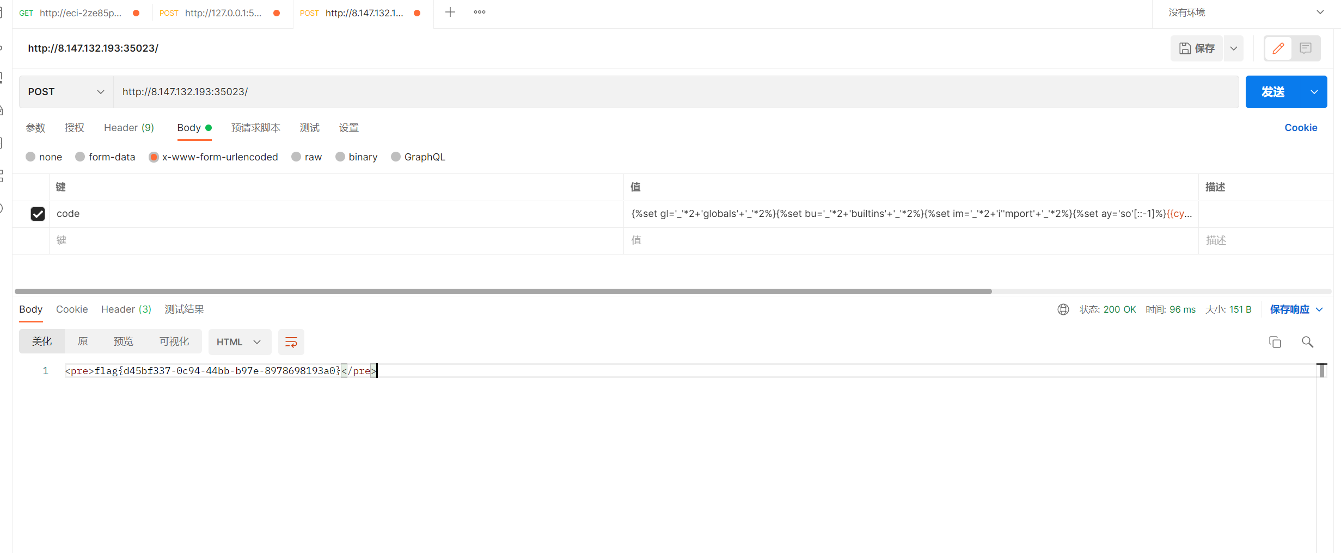1341x553 pixels.
Task: Uncheck the code parameter checkbox
Action: click(x=38, y=214)
